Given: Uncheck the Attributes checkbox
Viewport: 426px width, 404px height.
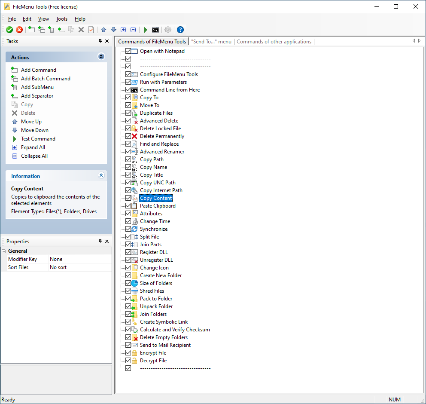Looking at the screenshot, I should (x=128, y=214).
